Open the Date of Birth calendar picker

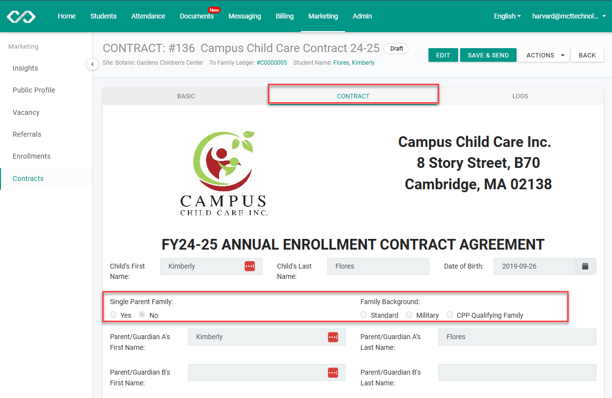585,266
